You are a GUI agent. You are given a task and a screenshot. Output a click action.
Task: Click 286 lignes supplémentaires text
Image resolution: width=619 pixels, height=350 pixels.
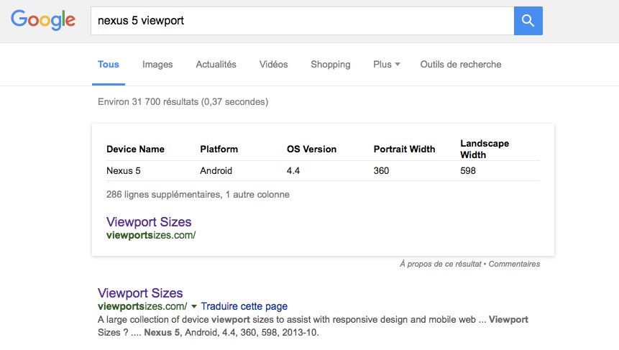pos(198,194)
